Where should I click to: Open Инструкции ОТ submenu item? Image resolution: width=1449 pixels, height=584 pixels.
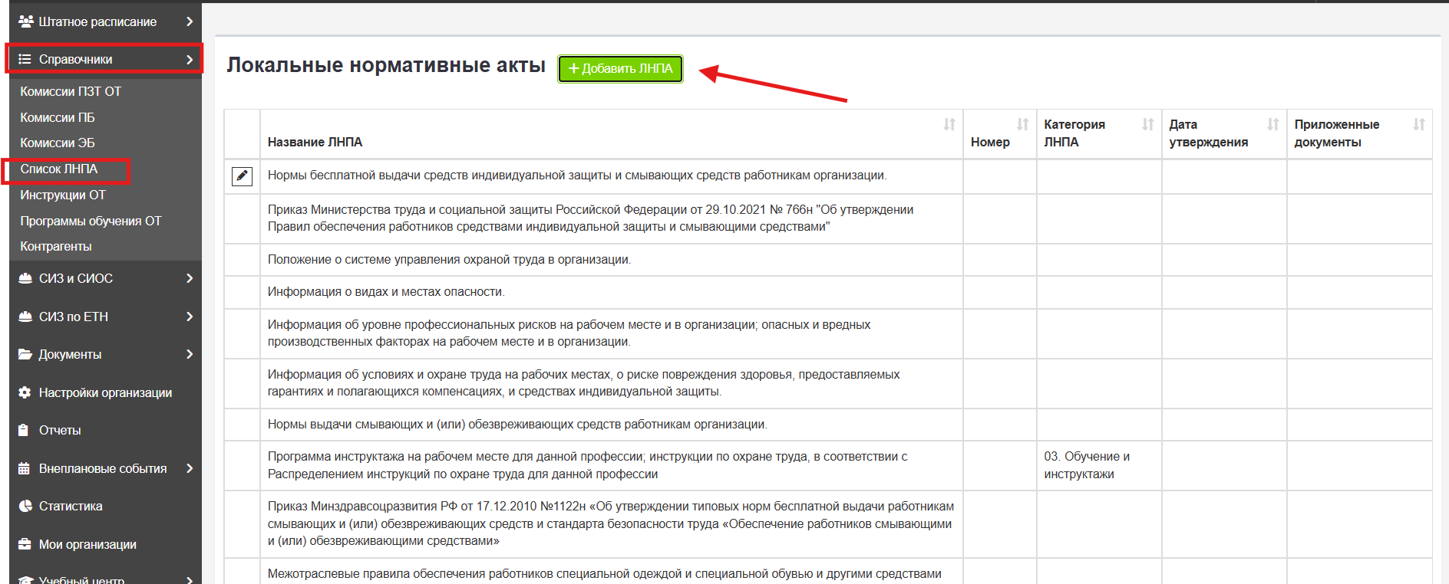coord(63,195)
